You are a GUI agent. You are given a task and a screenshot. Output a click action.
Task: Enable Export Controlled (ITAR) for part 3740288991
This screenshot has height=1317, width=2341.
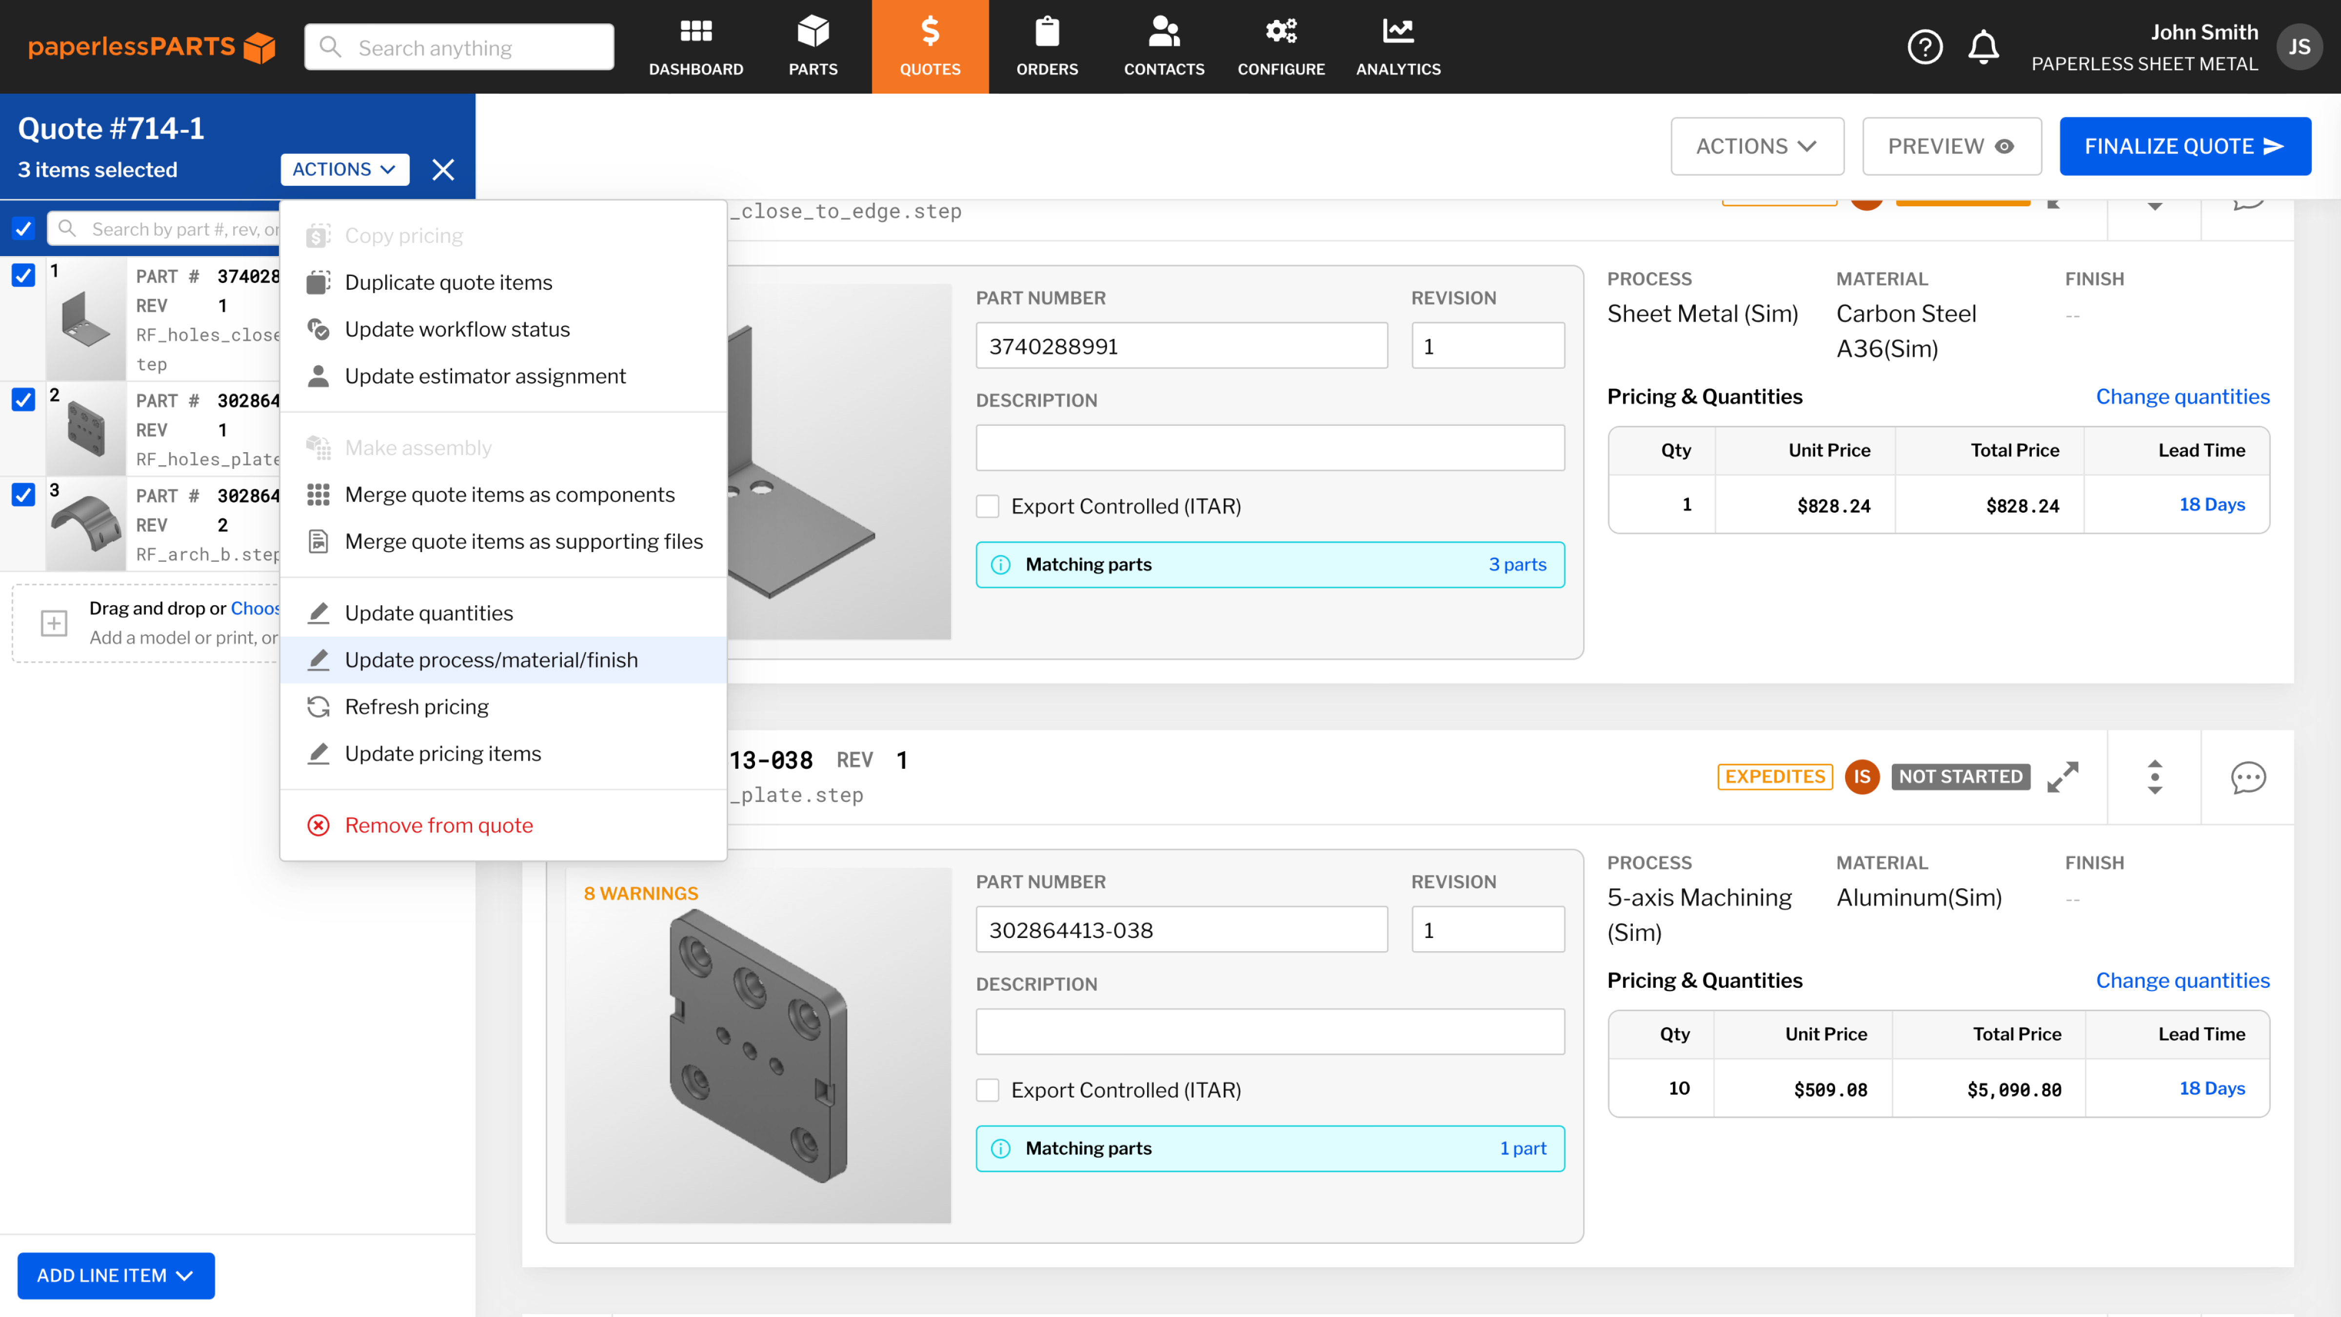[x=988, y=506]
